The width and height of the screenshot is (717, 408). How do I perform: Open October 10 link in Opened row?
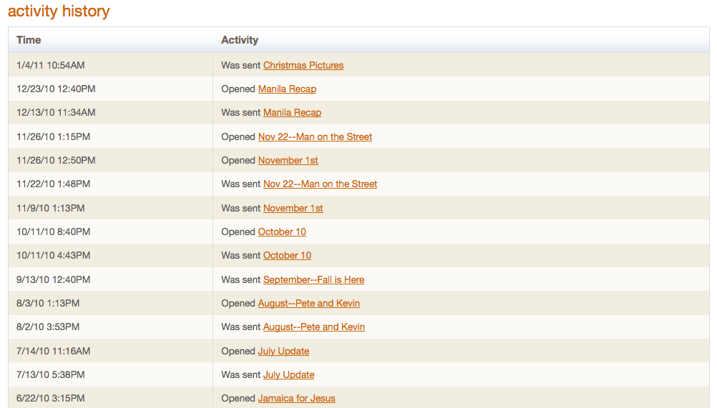coord(282,232)
